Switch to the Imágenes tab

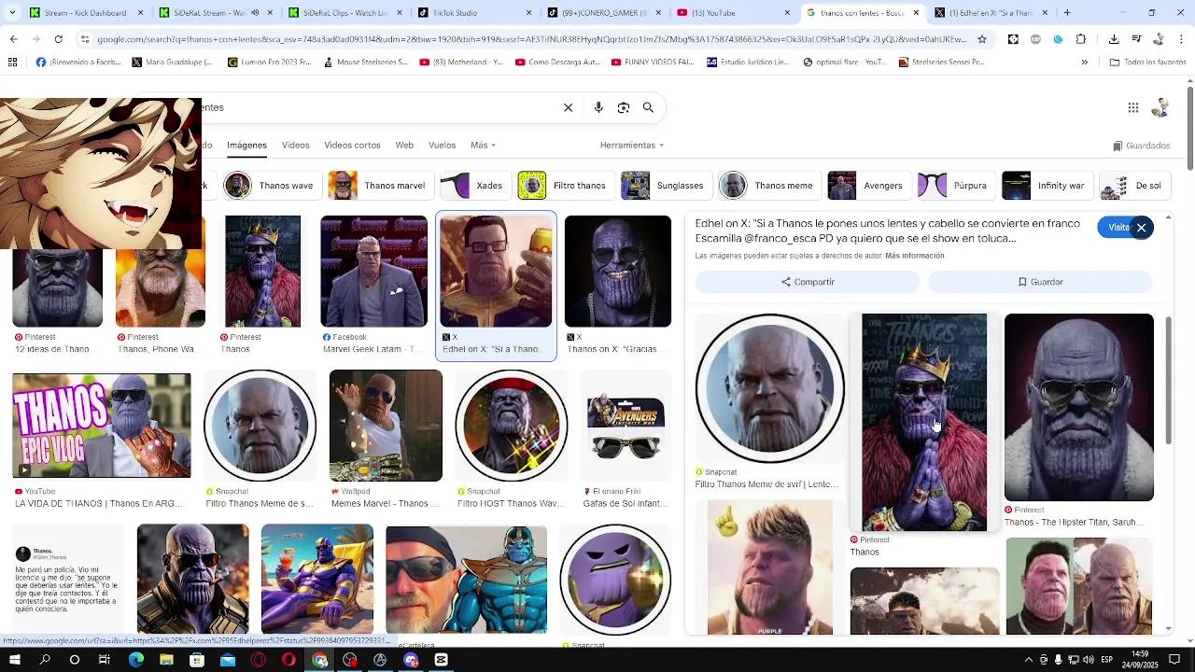tap(246, 146)
